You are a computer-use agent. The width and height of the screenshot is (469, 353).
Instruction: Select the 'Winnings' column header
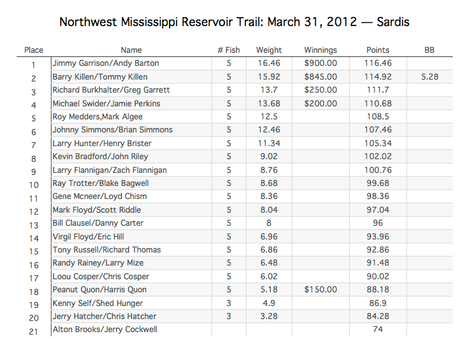[x=321, y=50]
